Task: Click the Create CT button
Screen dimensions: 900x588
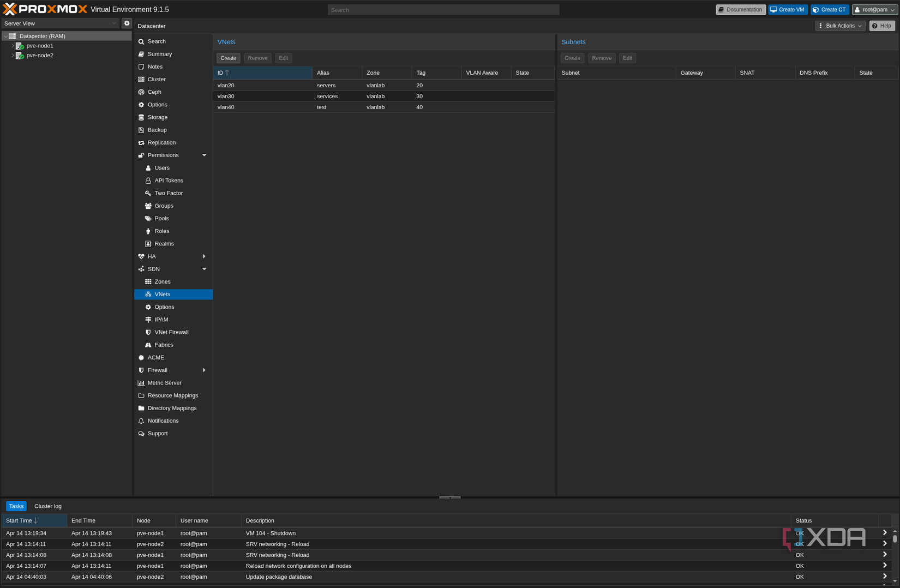Action: [x=830, y=10]
